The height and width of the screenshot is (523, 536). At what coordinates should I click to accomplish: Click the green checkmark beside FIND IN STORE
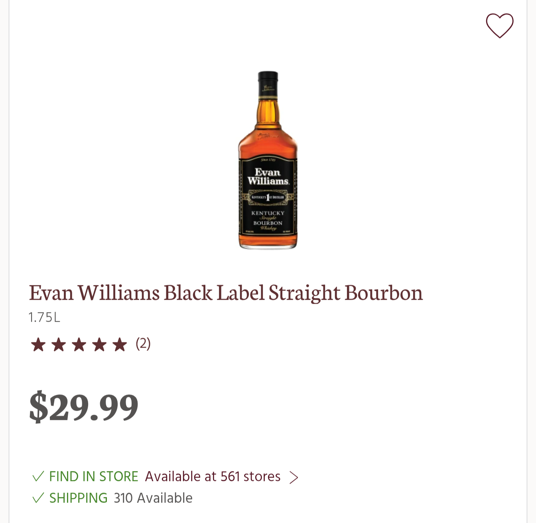coord(38,476)
